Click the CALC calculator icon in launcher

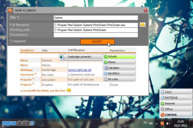click(x=163, y=92)
